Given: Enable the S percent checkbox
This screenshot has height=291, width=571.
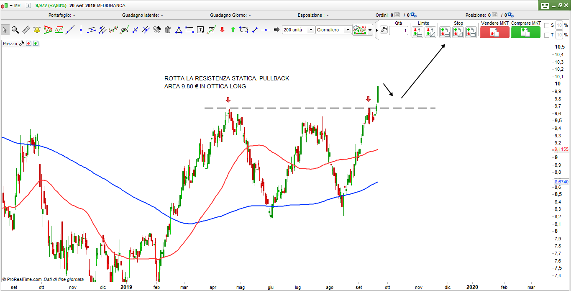Looking at the screenshot, I should coord(546,26).
